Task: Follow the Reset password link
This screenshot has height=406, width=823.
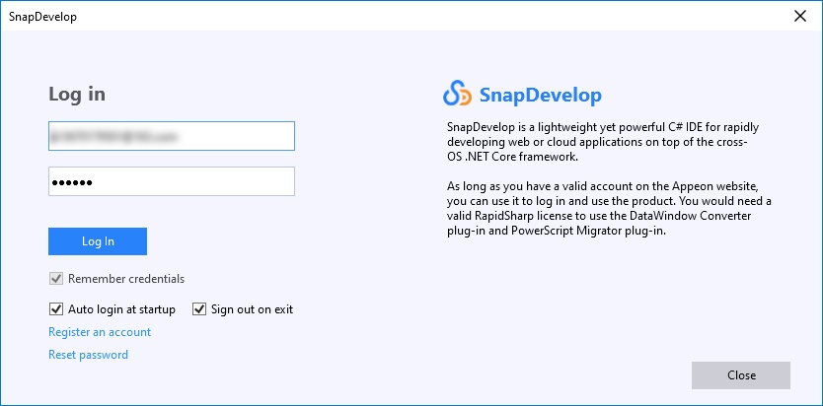Action: [x=88, y=355]
